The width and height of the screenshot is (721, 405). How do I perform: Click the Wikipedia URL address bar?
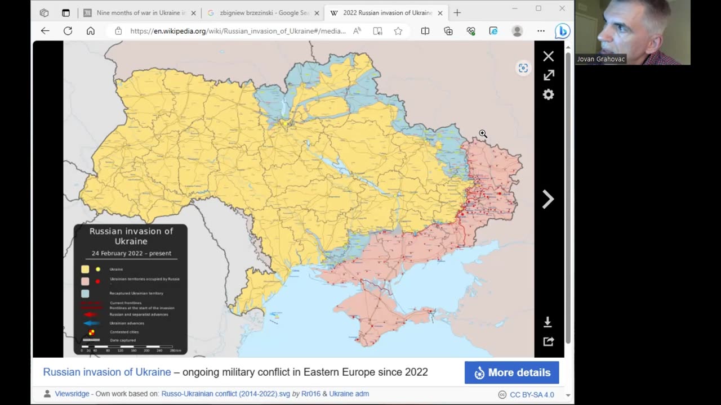238,31
